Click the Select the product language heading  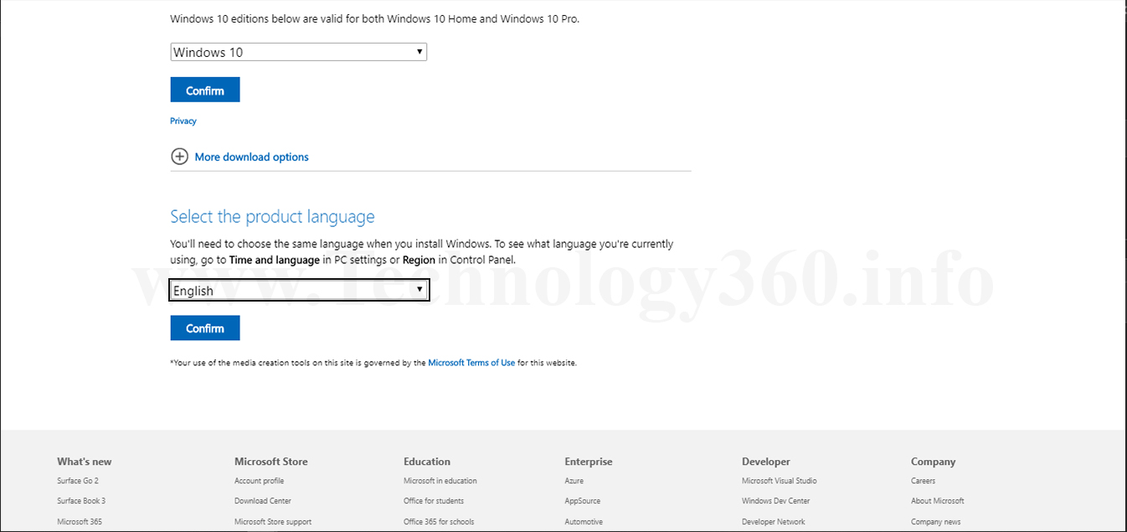click(272, 217)
